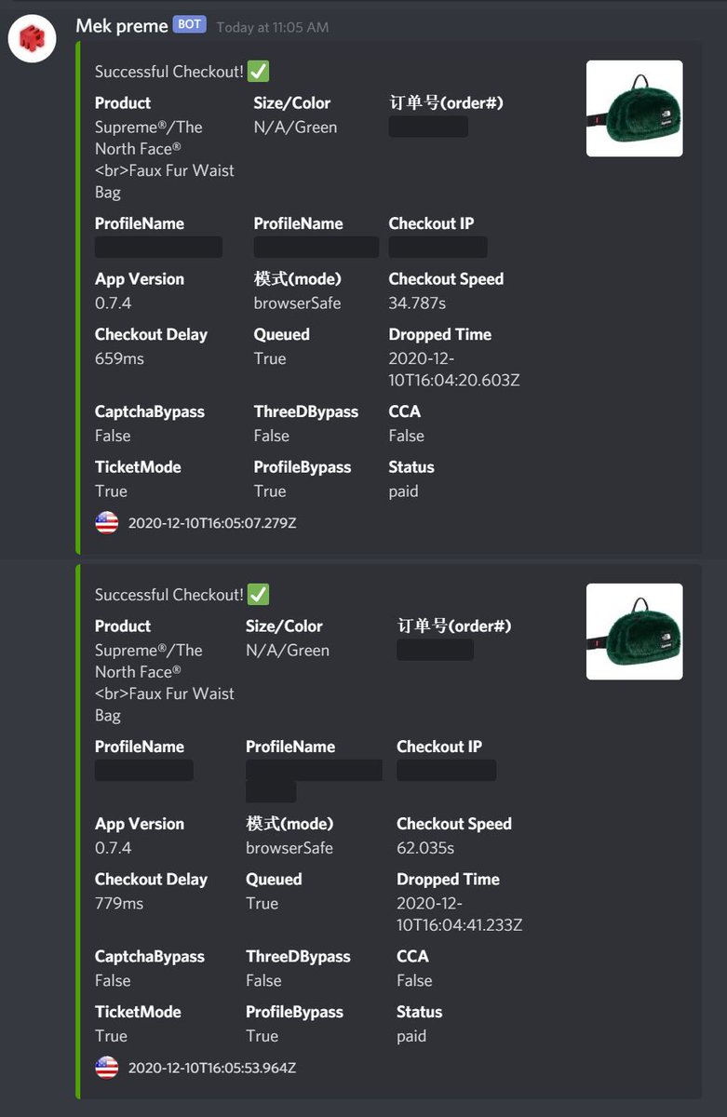The height and width of the screenshot is (1117, 727).
Task: Click the Today at 11:05 AM timestamp
Action: [x=273, y=27]
